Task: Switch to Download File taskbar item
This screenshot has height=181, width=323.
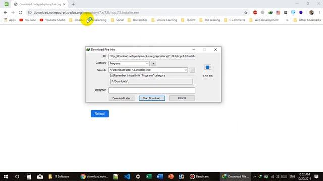Action: pos(235,176)
